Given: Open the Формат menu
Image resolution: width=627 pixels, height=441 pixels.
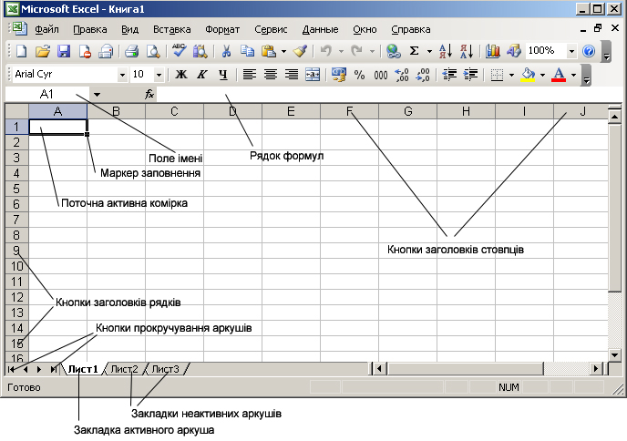Looking at the screenshot, I should click(x=222, y=29).
